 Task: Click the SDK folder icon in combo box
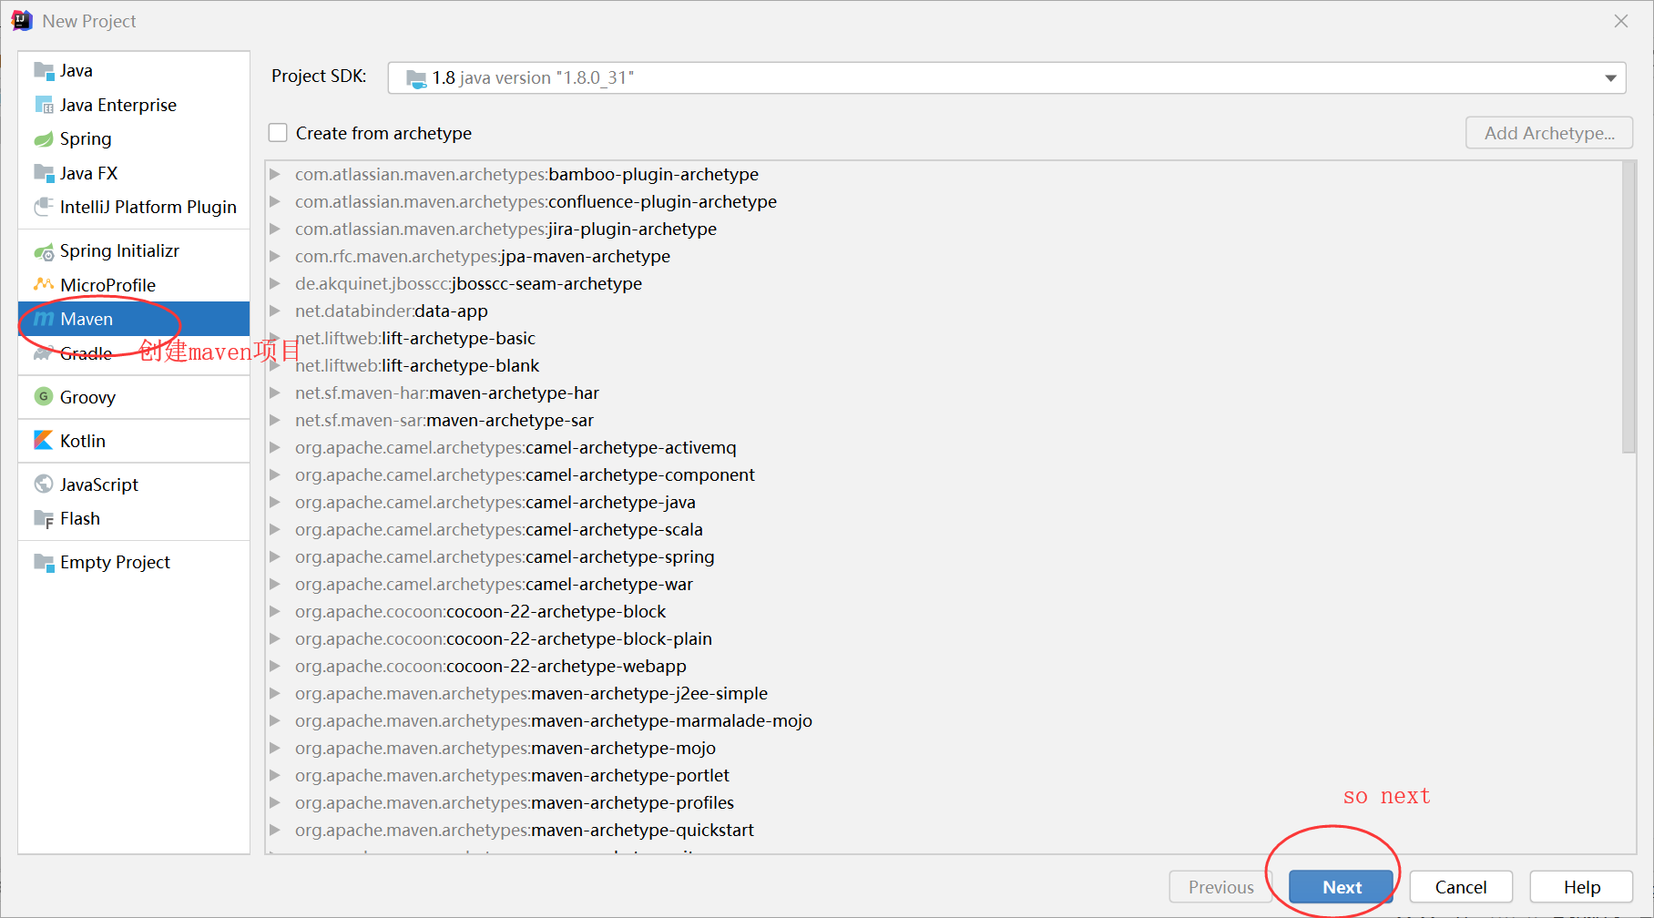[x=416, y=78]
